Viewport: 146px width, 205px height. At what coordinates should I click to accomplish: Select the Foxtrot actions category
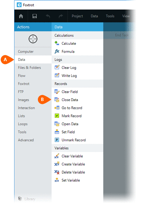[33, 83]
